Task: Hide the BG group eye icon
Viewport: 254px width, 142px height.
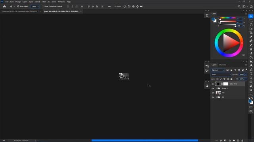Action: pyautogui.click(x=213, y=97)
